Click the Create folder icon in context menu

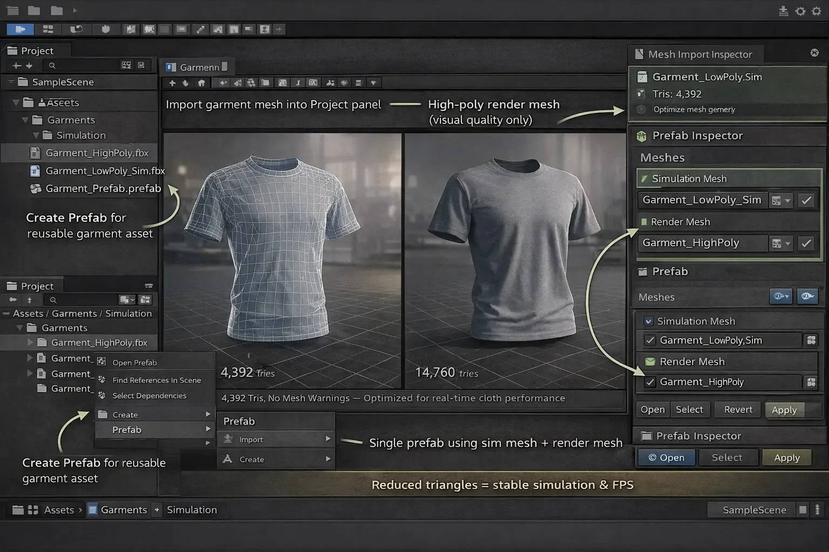103,414
